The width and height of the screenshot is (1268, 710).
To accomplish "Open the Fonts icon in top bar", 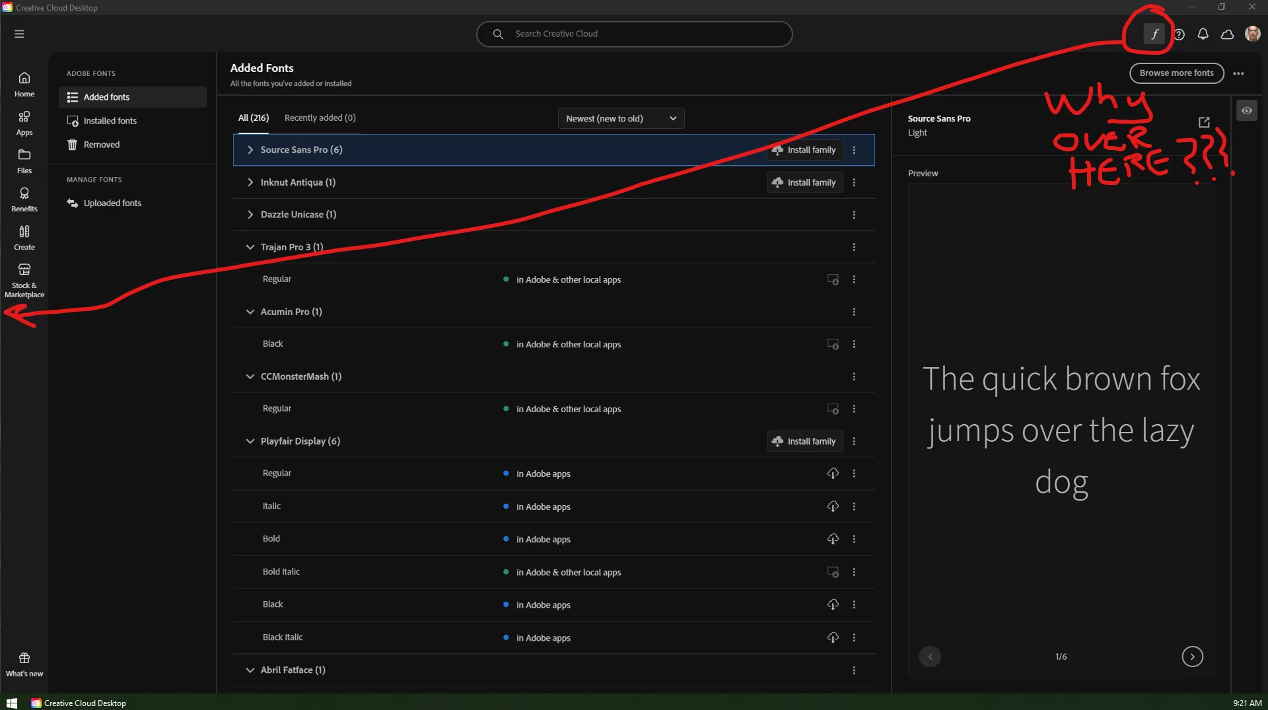I will pyautogui.click(x=1154, y=34).
